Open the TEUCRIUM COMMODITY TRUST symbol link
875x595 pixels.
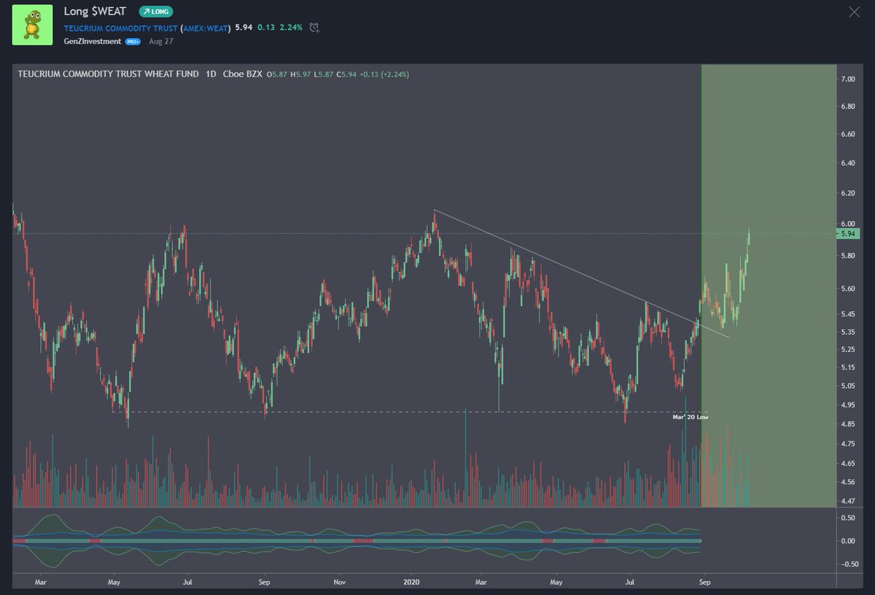[120, 28]
